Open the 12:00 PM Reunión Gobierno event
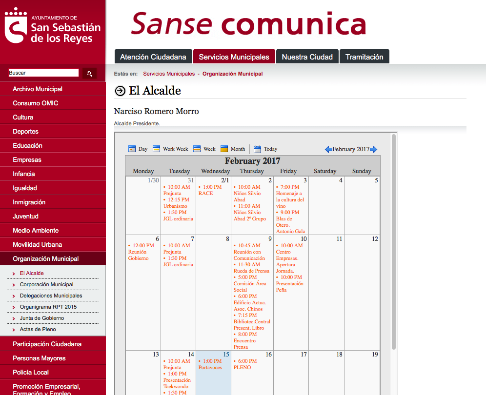This screenshot has height=395, width=486. (142, 252)
